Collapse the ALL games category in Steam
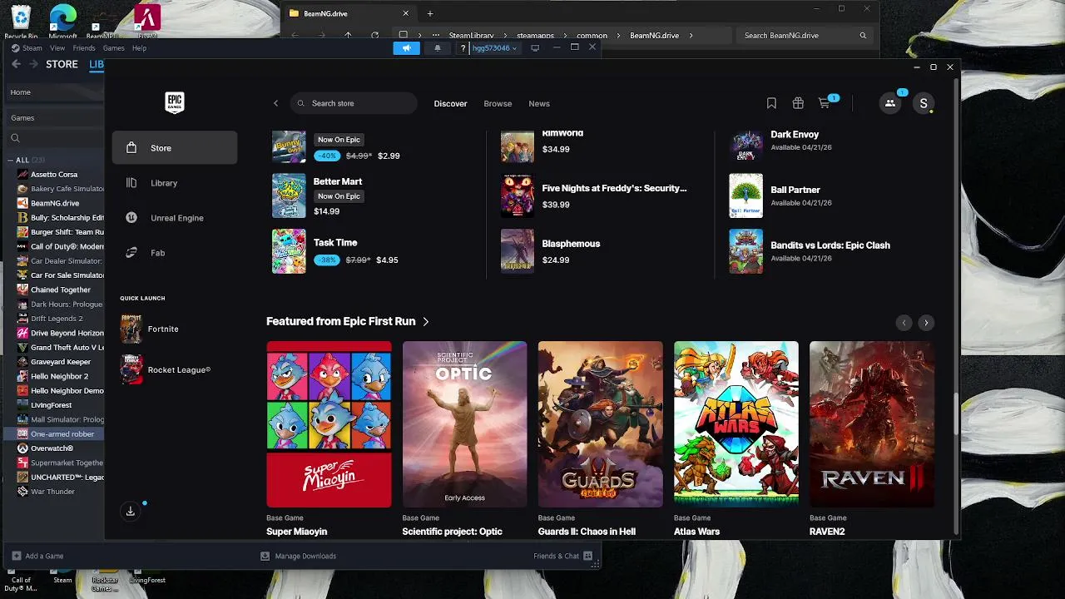The image size is (1065, 599). 11,160
